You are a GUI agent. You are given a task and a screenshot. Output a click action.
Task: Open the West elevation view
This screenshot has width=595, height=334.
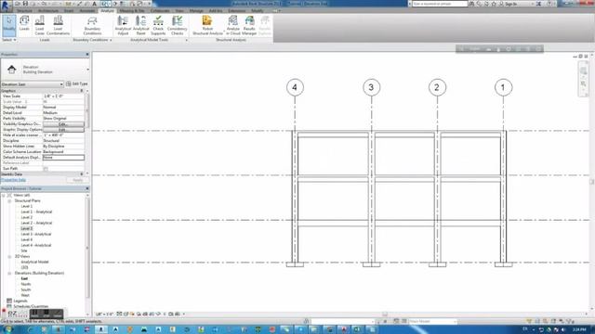[x=25, y=295]
